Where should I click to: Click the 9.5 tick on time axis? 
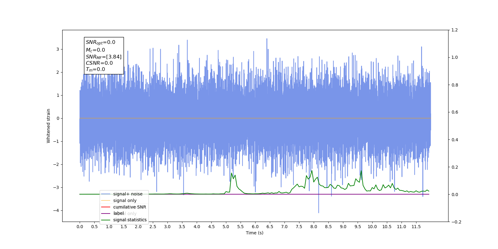click(358, 227)
